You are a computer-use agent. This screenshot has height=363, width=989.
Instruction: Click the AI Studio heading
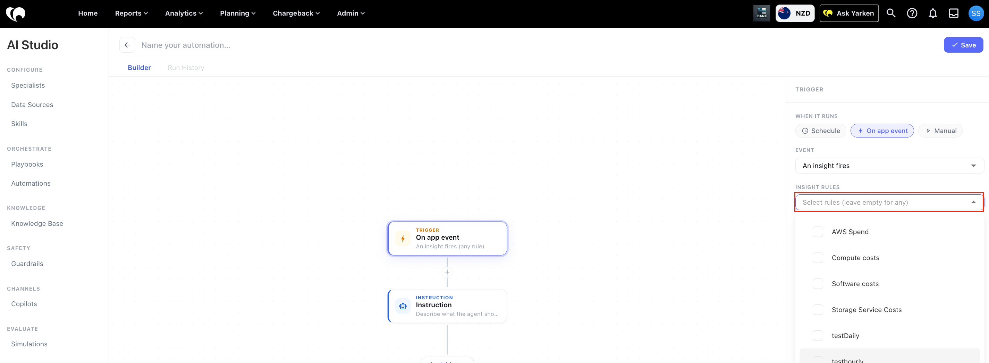pyautogui.click(x=33, y=45)
